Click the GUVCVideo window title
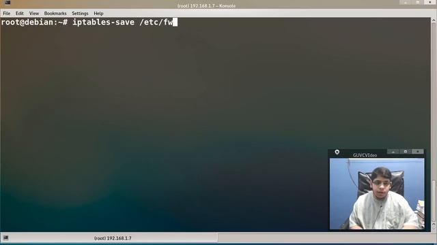437x245 pixels. point(365,155)
